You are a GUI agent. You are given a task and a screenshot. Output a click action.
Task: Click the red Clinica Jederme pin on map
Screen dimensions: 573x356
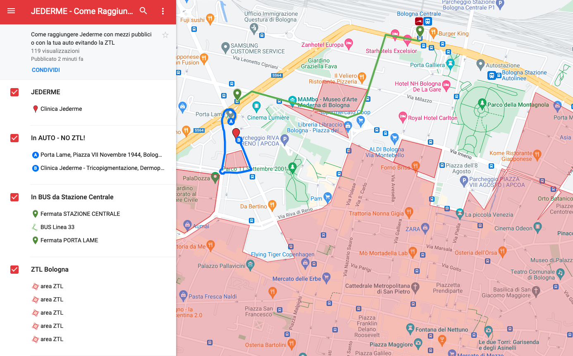tap(236, 133)
